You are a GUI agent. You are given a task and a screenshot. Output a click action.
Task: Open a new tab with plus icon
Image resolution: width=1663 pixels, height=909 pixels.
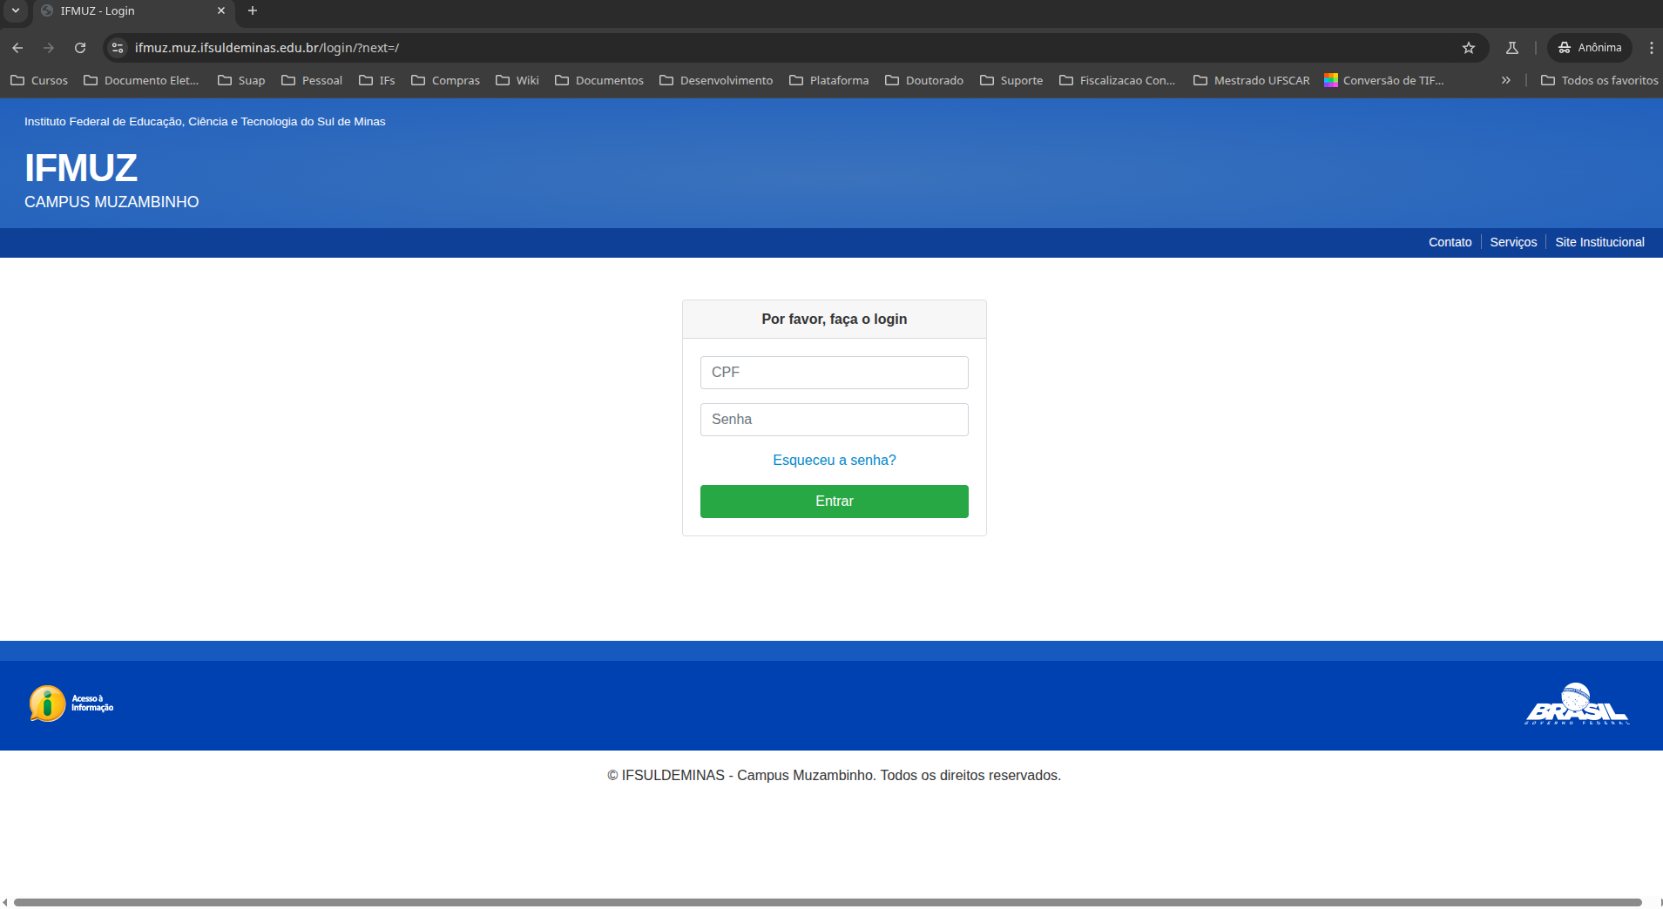coord(253,10)
